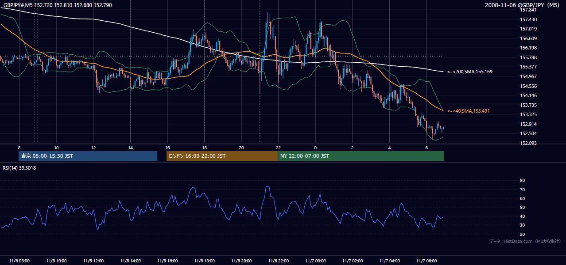Click hour label 4 below price chart

point(389,147)
